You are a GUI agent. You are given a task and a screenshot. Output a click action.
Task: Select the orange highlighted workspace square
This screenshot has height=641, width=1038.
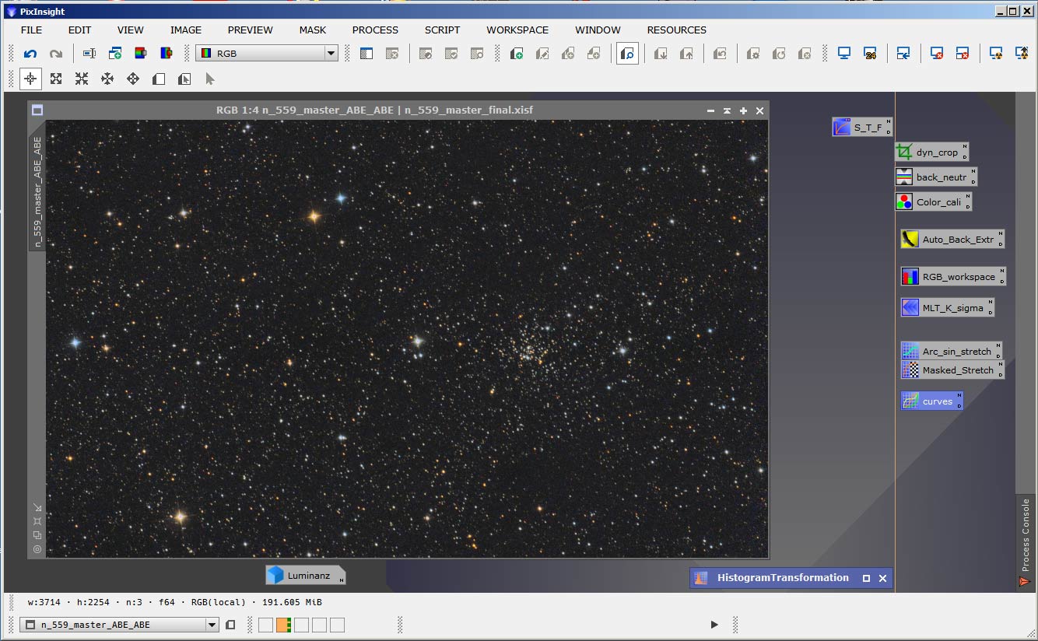pos(283,625)
